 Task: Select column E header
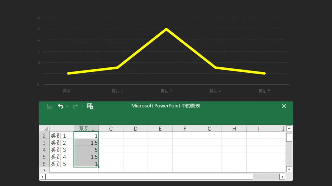160,128
